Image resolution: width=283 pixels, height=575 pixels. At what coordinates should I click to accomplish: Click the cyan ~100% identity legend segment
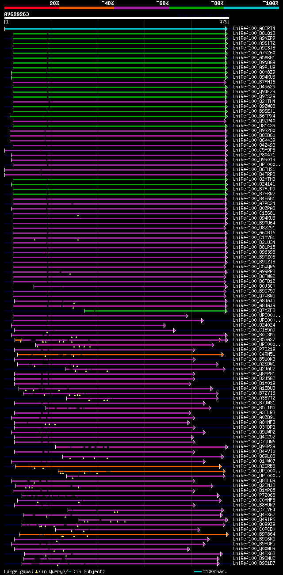tap(251, 8)
